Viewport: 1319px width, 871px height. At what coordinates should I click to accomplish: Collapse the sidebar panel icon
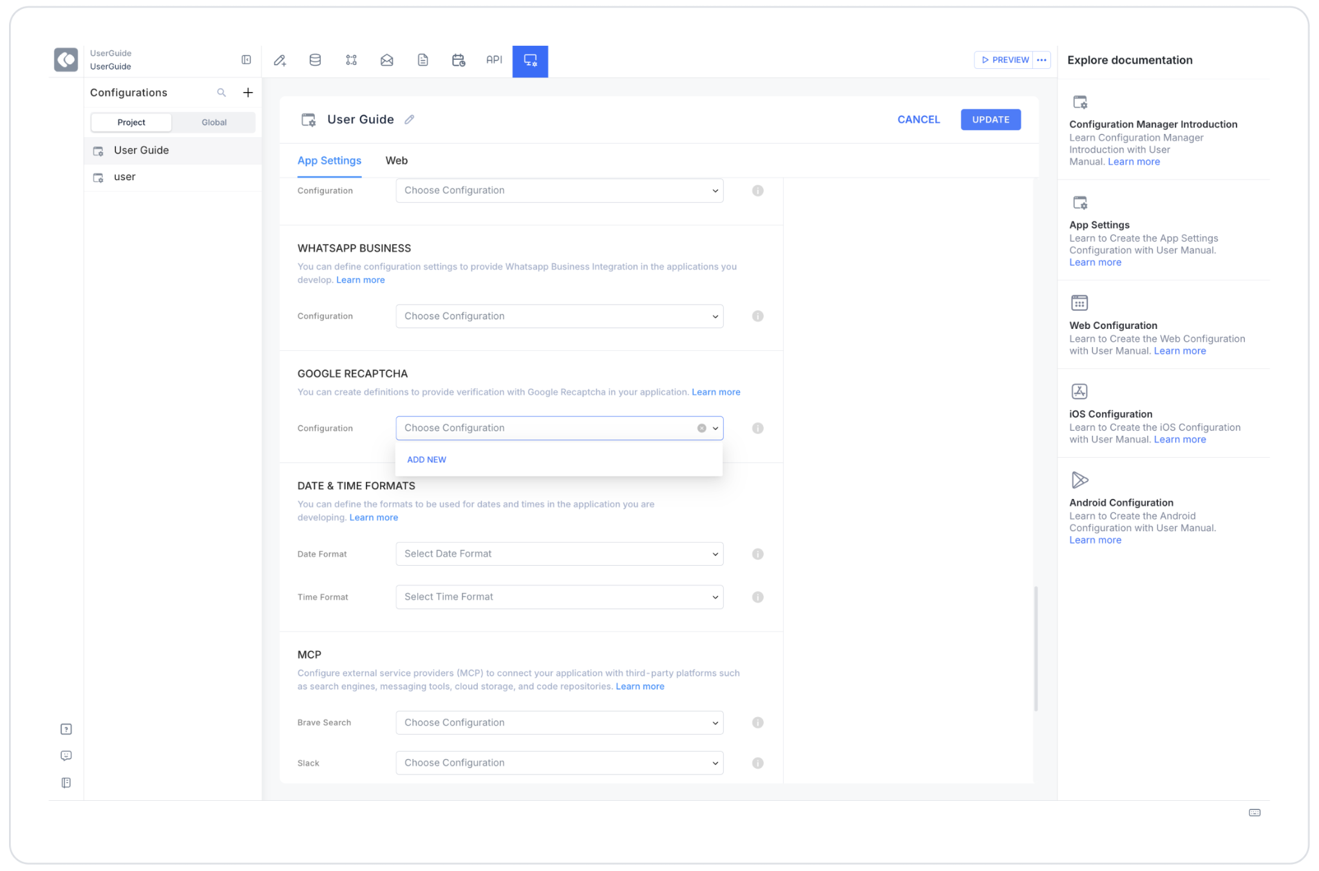(246, 60)
